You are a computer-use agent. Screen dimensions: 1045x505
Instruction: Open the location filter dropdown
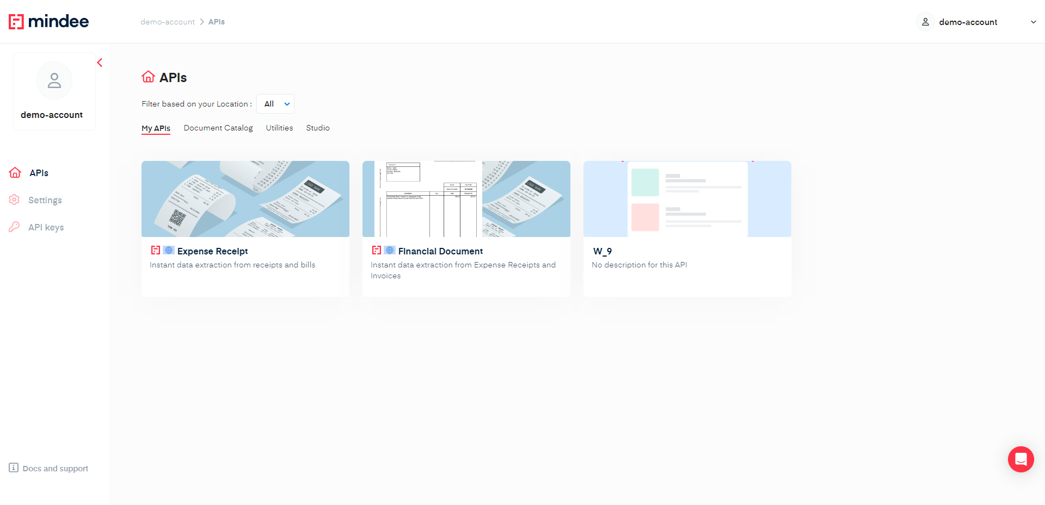pyautogui.click(x=275, y=104)
